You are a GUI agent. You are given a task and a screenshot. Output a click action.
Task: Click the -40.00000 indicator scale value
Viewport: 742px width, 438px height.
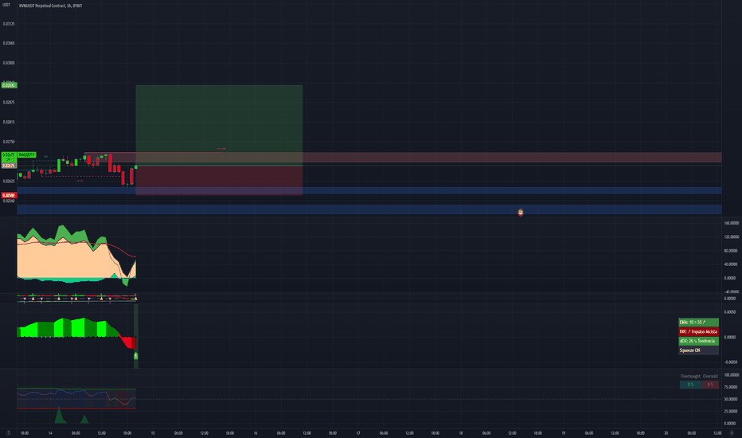(731, 292)
